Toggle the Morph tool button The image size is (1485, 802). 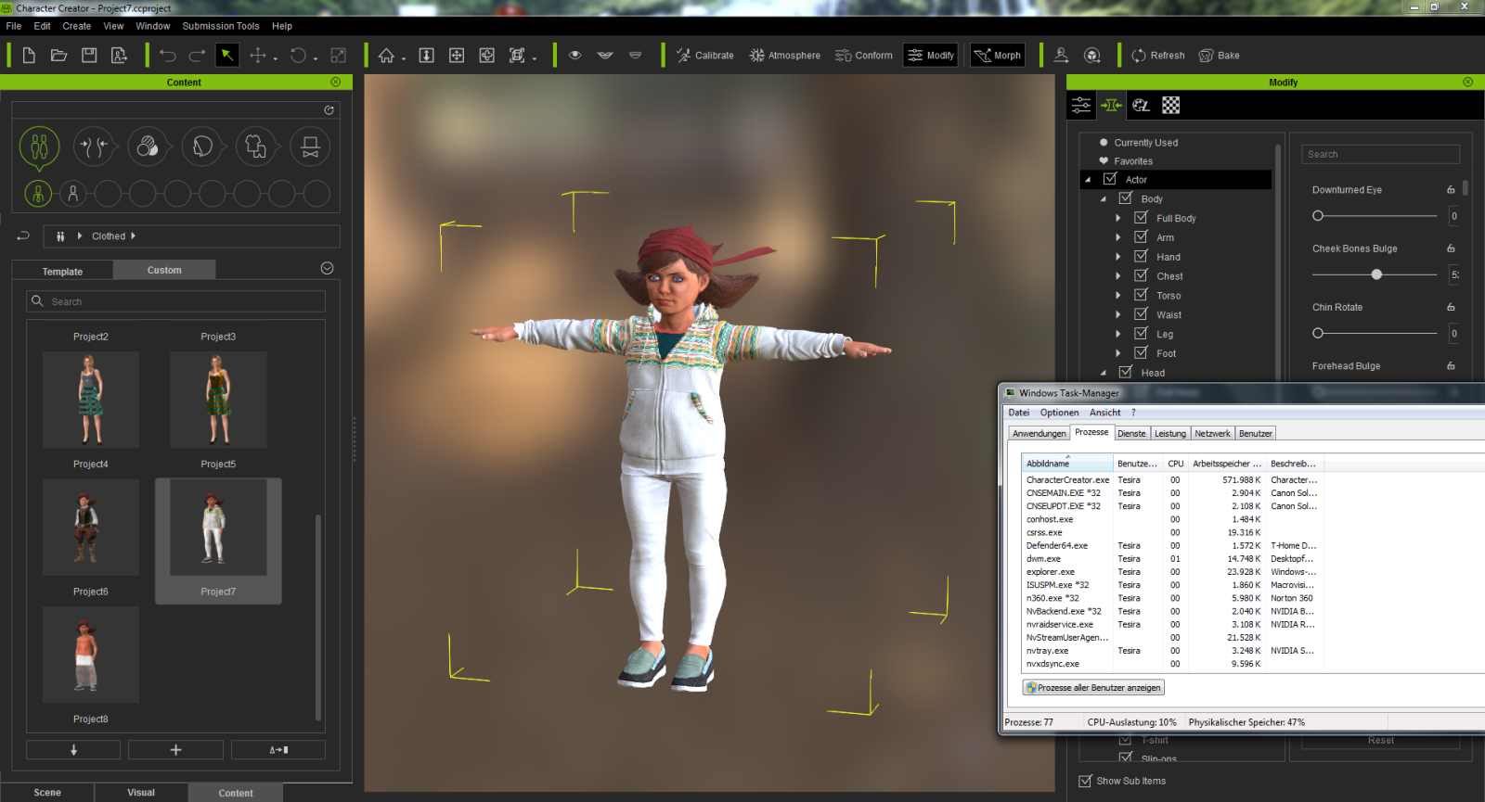[x=997, y=56]
